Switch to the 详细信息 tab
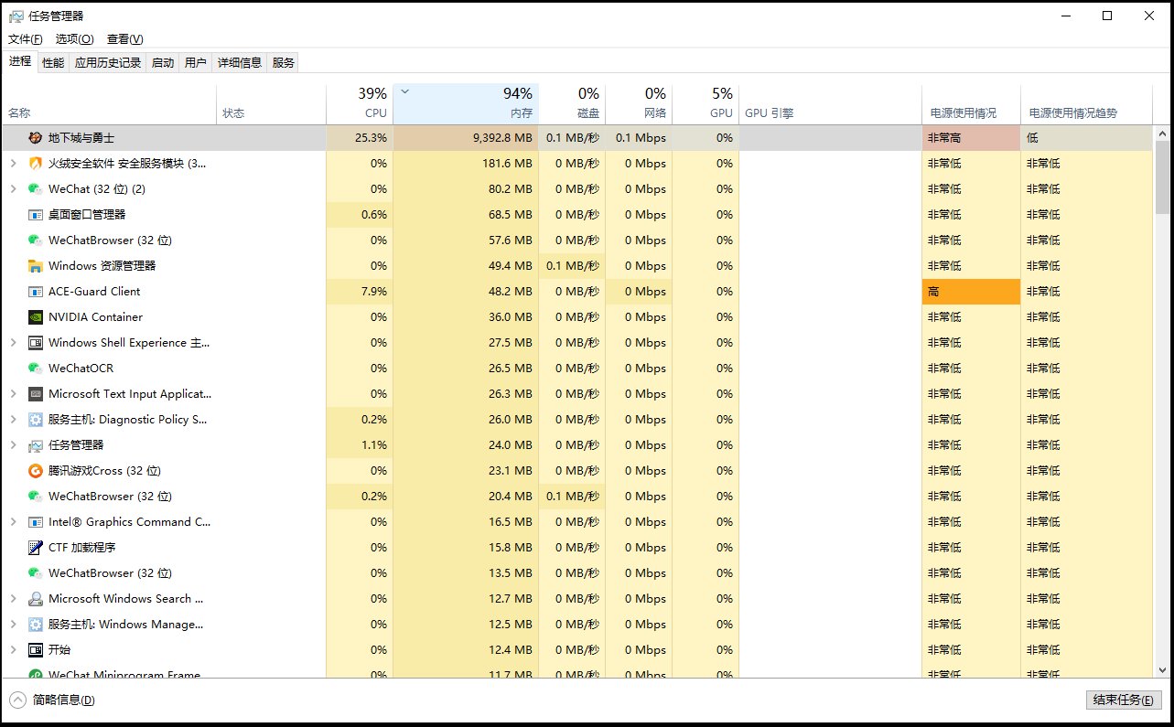 click(x=239, y=62)
